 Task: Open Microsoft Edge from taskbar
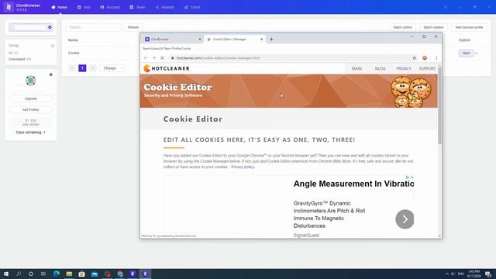pyautogui.click(x=57, y=274)
